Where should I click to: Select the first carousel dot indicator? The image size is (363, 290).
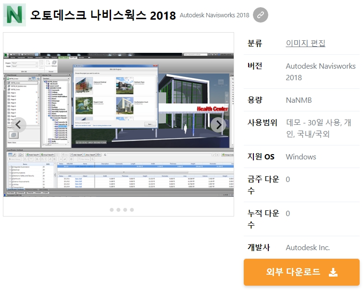pyautogui.click(x=112, y=210)
